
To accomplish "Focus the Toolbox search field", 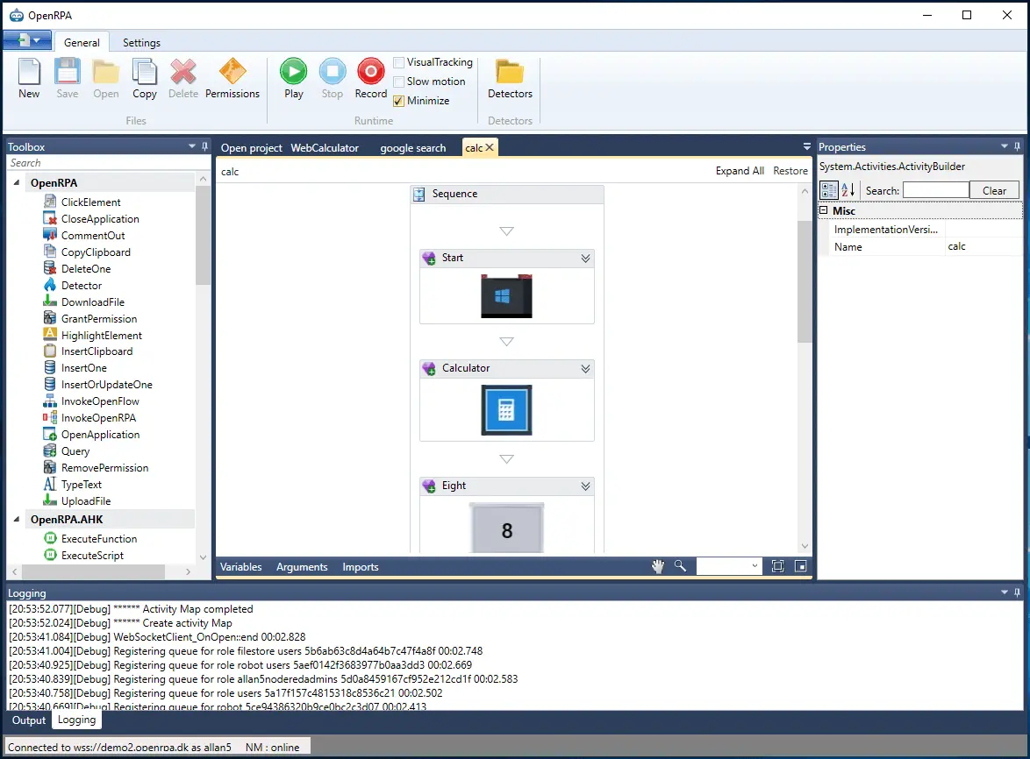I will (x=109, y=163).
